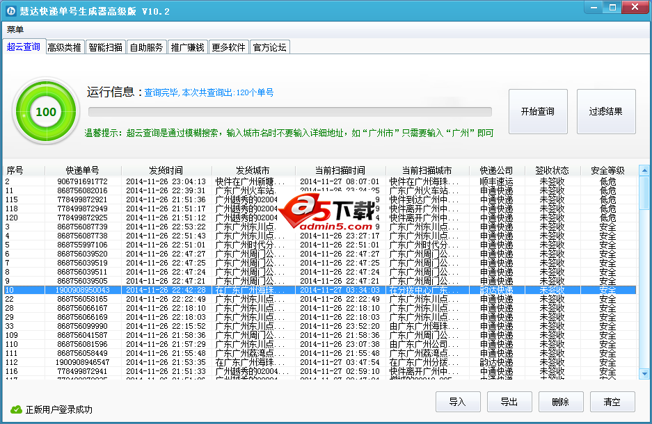652x424 pixels.
Task: Select tracking number 868756058449
Action: (82, 353)
